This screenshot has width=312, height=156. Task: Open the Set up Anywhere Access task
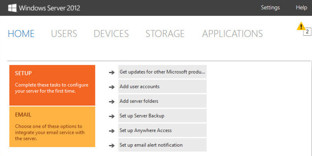(x=162, y=130)
